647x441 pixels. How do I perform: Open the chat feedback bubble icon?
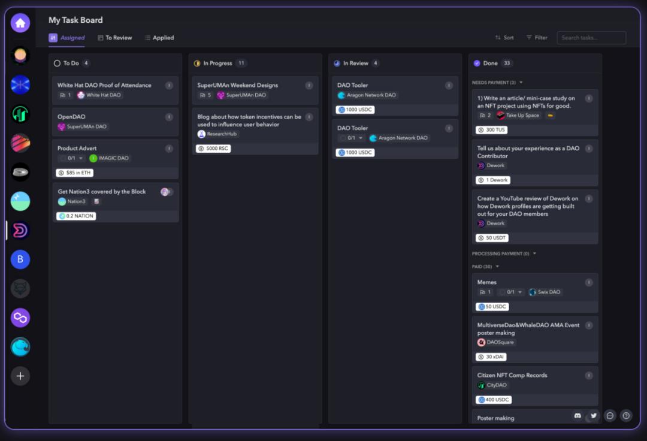610,415
